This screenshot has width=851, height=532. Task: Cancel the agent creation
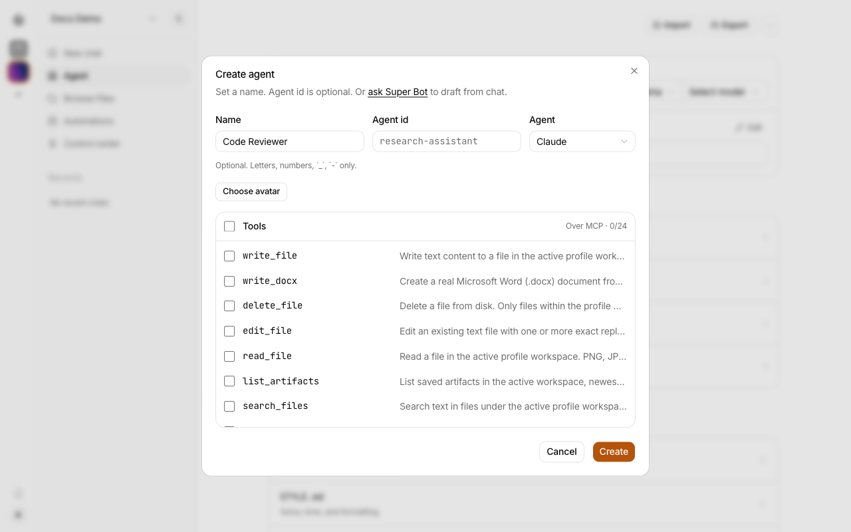tap(562, 452)
